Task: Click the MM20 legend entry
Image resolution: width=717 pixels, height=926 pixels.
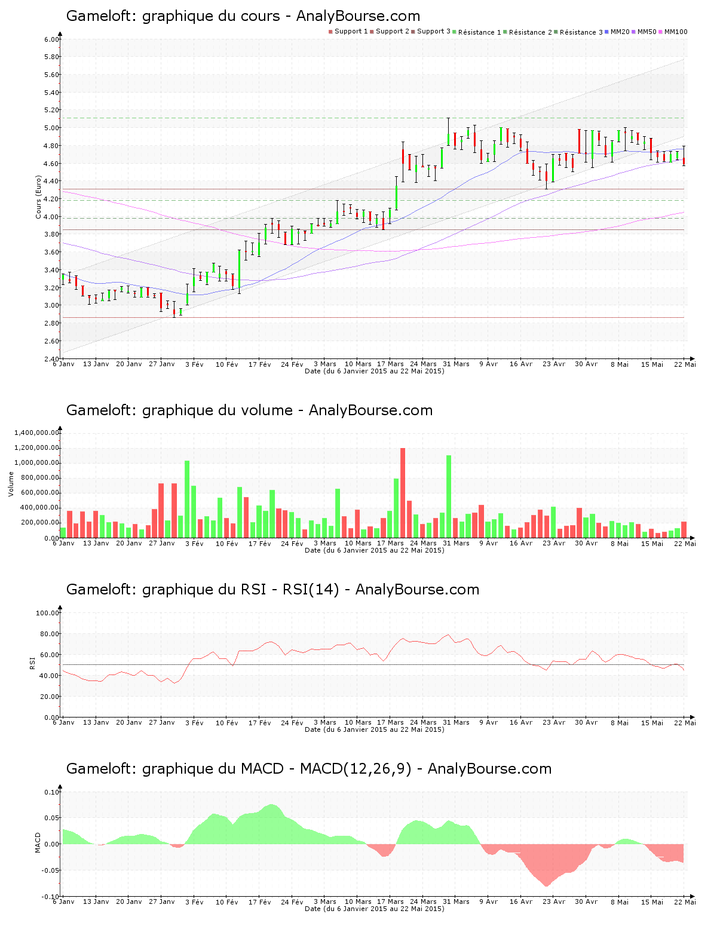Action: coord(617,32)
